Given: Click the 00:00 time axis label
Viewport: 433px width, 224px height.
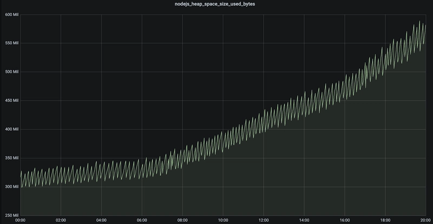Looking at the screenshot, I should pyautogui.click(x=21, y=221).
